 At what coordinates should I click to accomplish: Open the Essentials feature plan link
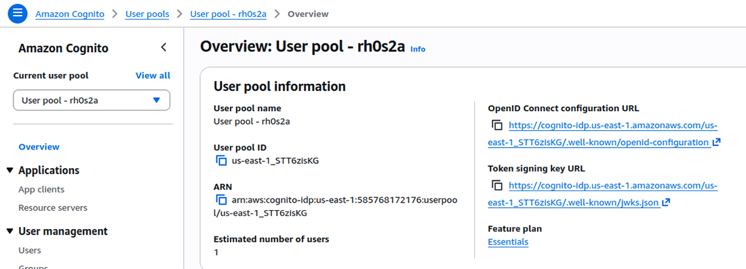point(508,242)
